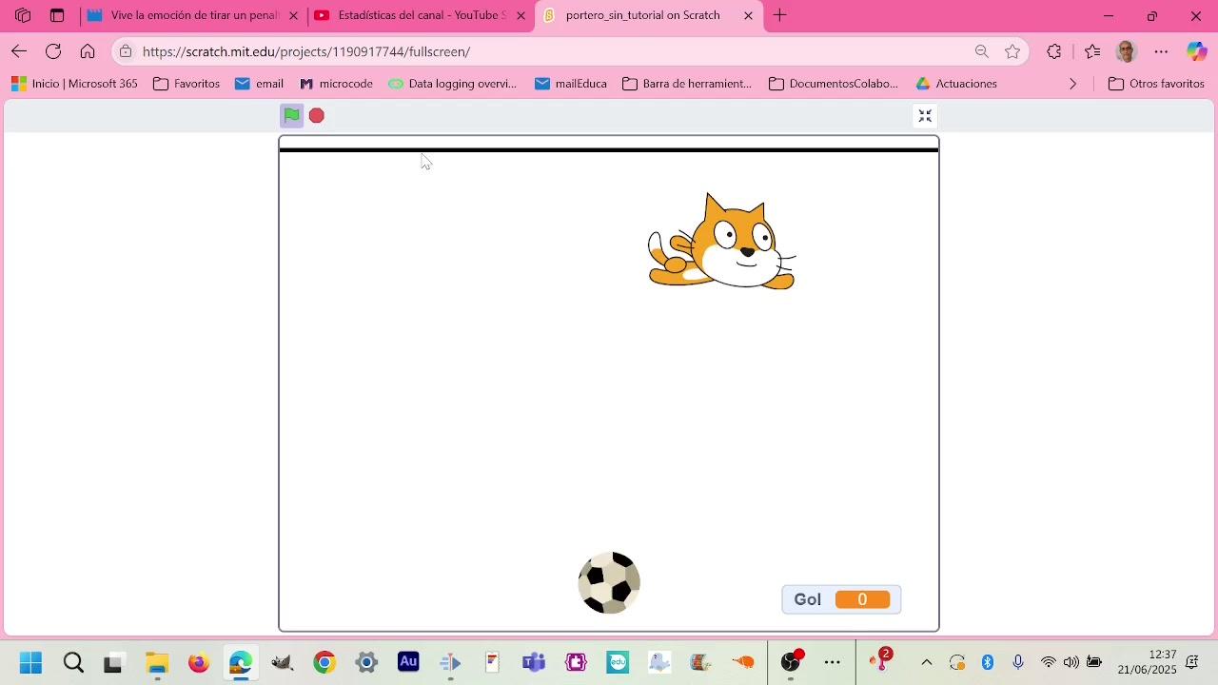The height and width of the screenshot is (685, 1218).
Task: Open a new browser tab
Action: [780, 15]
